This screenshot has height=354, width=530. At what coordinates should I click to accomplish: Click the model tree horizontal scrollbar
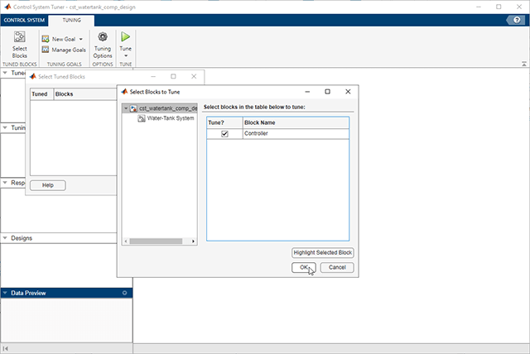coord(156,242)
